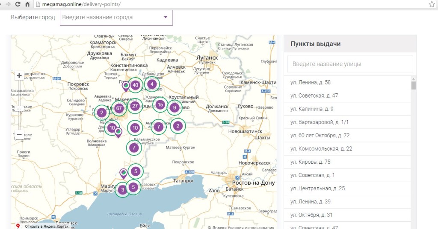Click the Новочеркасск city label on map

[x=254, y=163]
